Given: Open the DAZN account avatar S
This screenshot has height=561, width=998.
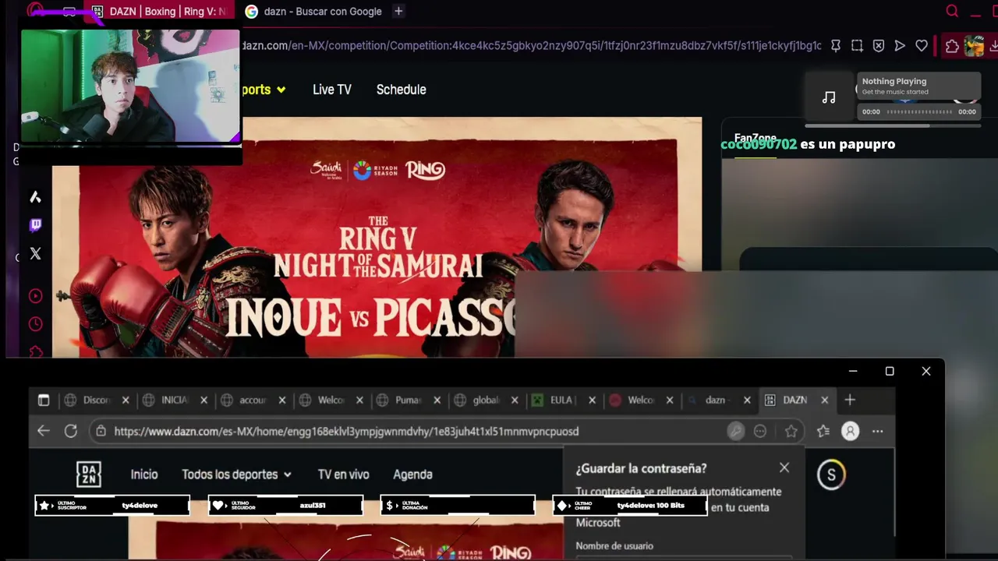Looking at the screenshot, I should coord(831,475).
